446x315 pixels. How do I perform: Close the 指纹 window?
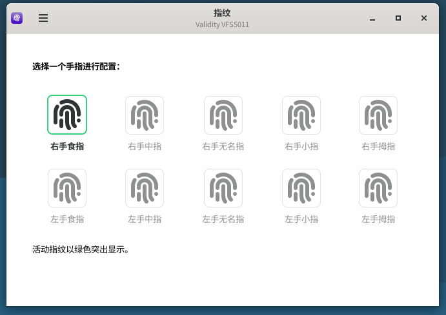point(424,18)
